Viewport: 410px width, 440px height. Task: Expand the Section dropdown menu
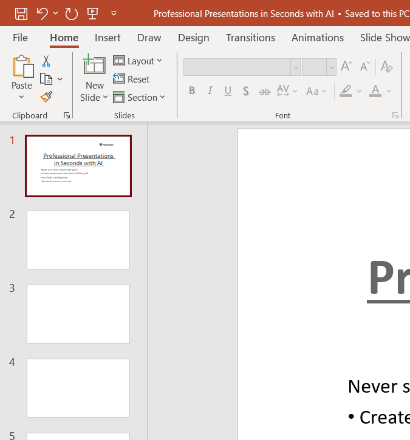tap(139, 98)
